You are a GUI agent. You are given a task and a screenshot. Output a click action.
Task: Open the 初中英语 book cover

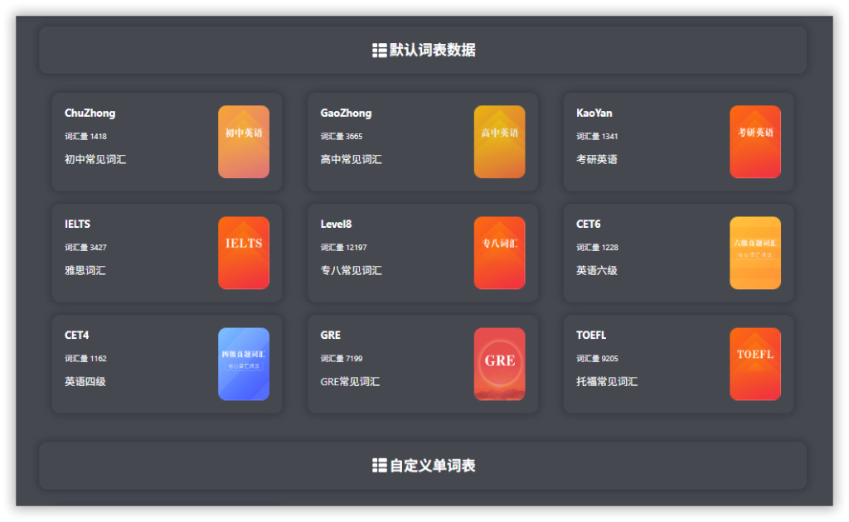[x=244, y=142]
